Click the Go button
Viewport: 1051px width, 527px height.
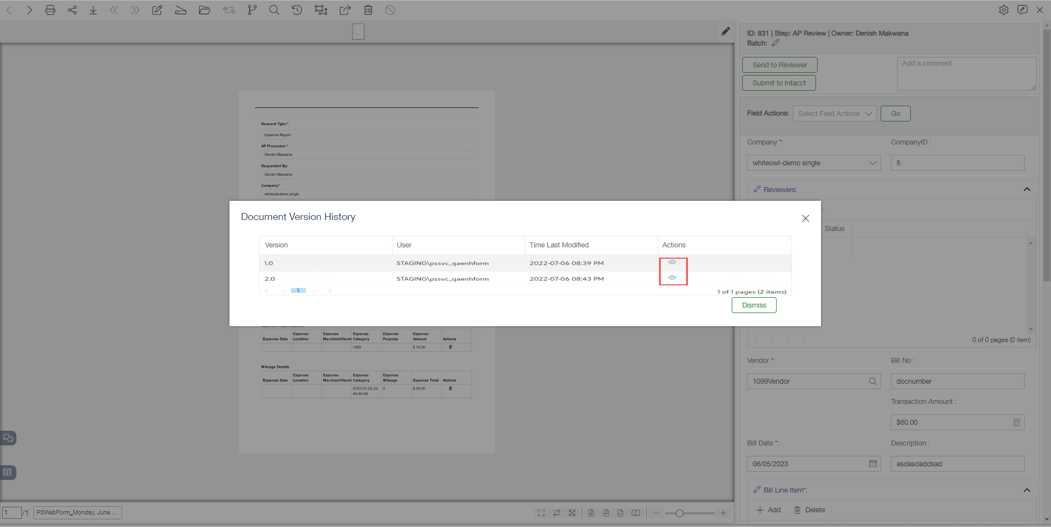click(895, 114)
